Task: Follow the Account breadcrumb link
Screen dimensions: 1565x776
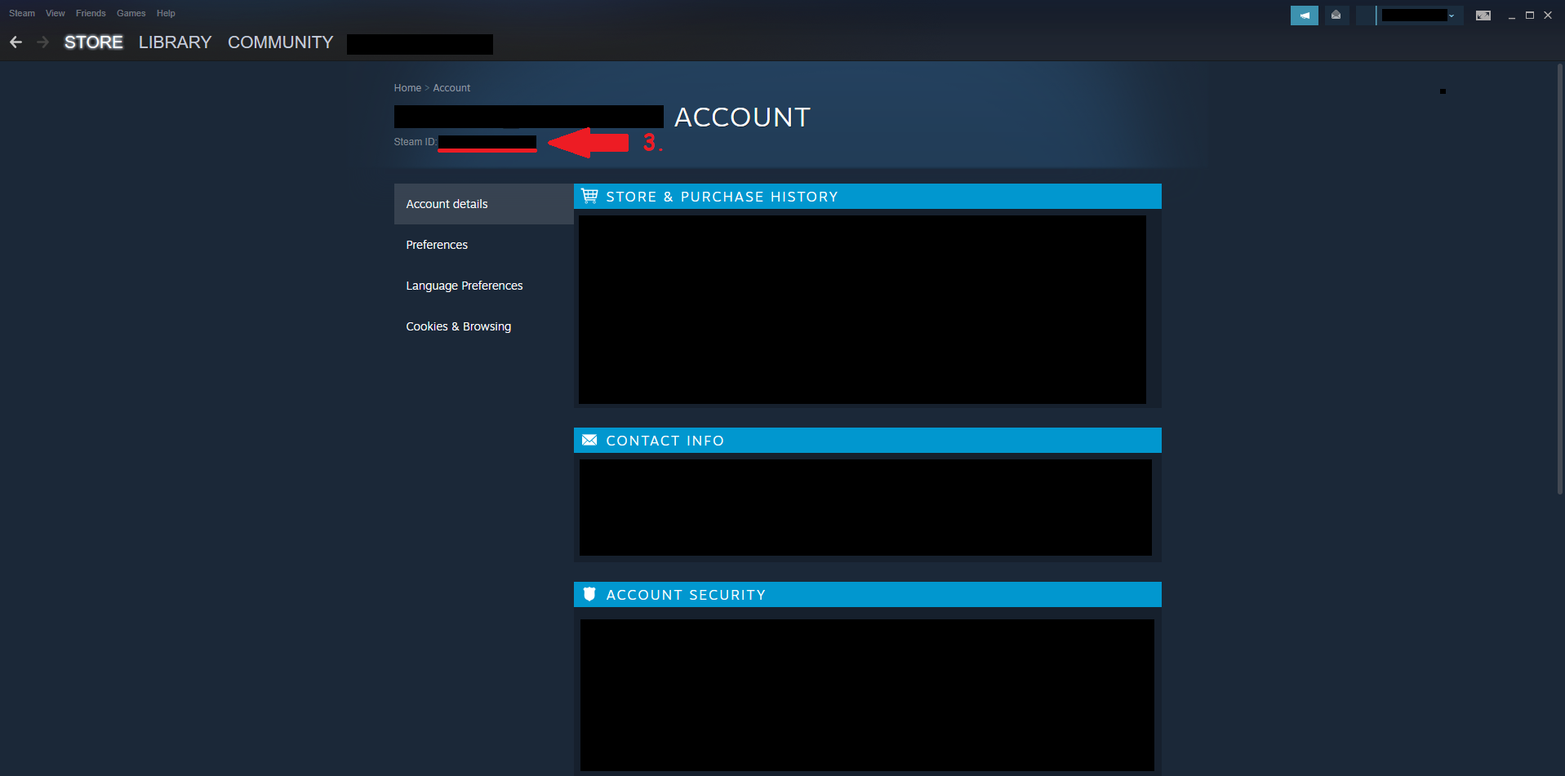Action: point(451,88)
